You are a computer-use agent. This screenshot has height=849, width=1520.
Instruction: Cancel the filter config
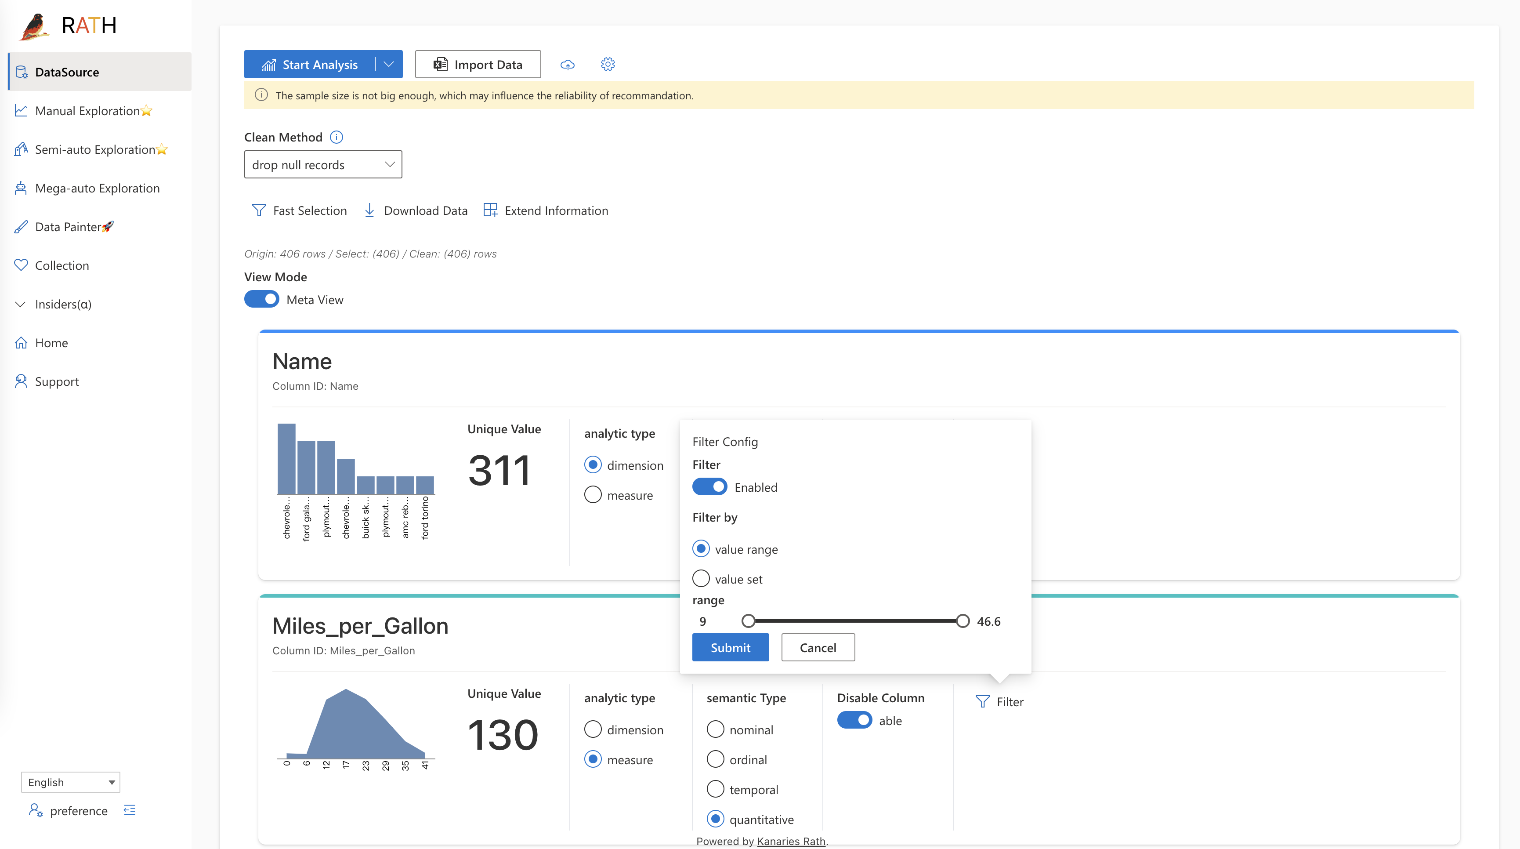point(818,647)
